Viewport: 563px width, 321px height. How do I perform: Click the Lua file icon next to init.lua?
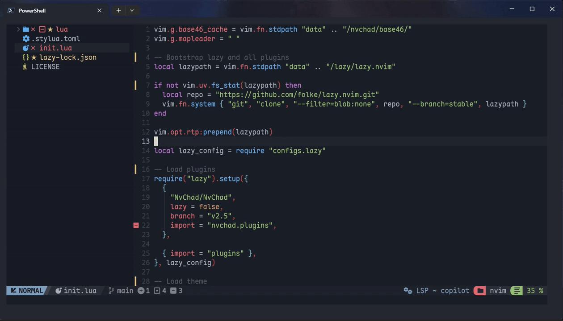pyautogui.click(x=25, y=48)
